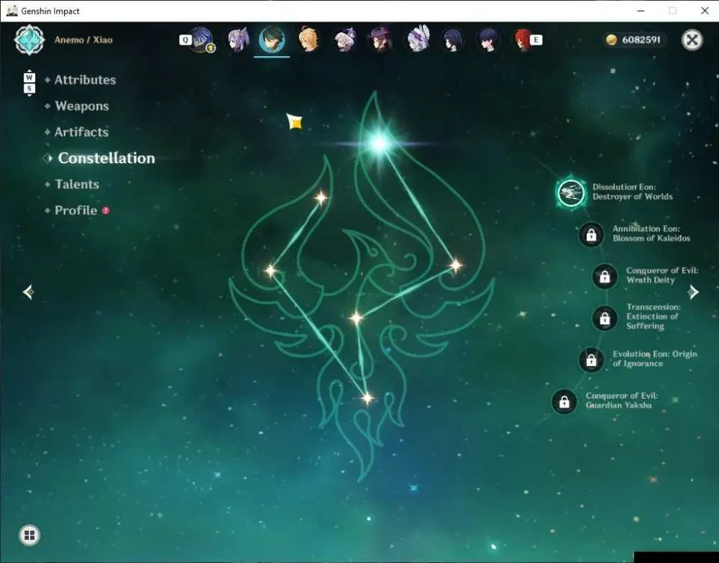Choose the white-haired avatar with feathered headpiece

point(417,39)
